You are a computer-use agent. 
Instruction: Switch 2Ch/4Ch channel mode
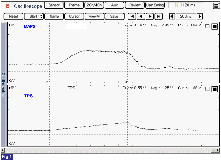94,5
